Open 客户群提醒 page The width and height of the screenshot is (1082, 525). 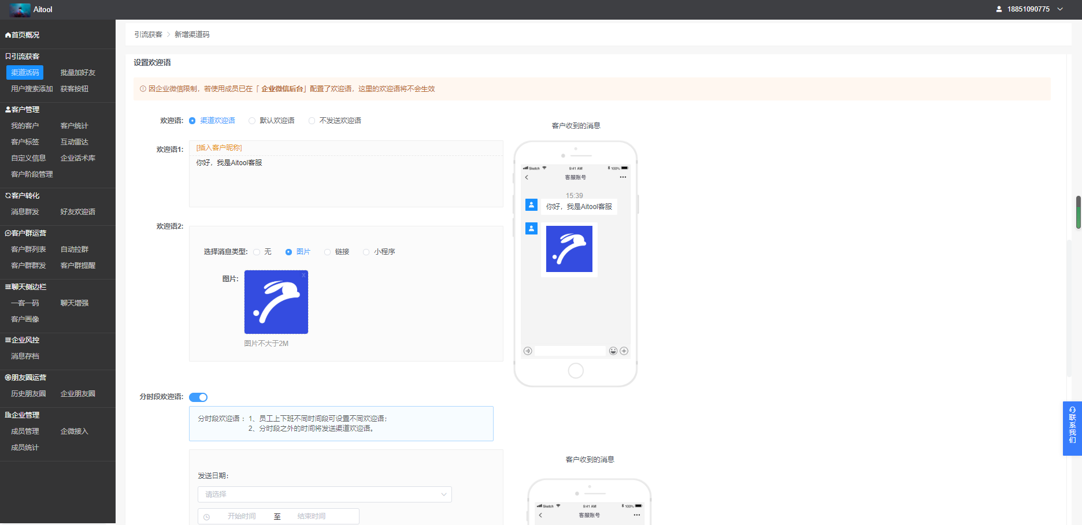pos(78,266)
